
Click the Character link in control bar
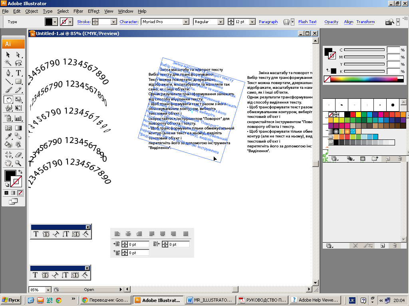[129, 22]
